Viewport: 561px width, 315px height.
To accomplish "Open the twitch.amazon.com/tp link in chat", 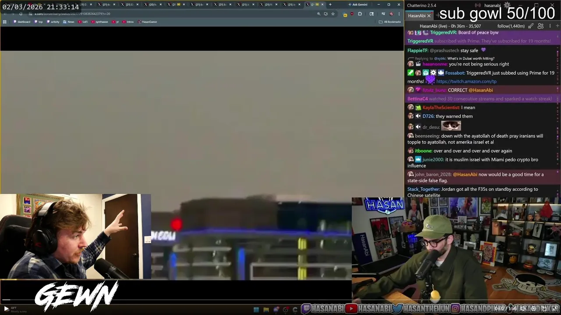I will pos(466,81).
